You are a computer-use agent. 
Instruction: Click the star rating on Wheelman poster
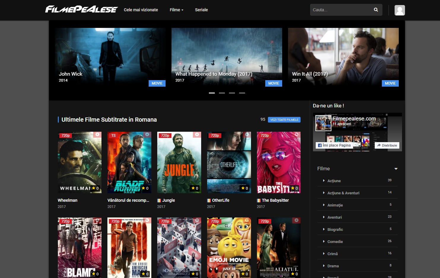point(96,188)
